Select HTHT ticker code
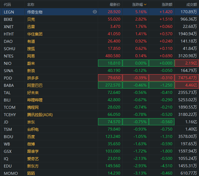Screen dimensions: 199x176 (9, 34)
